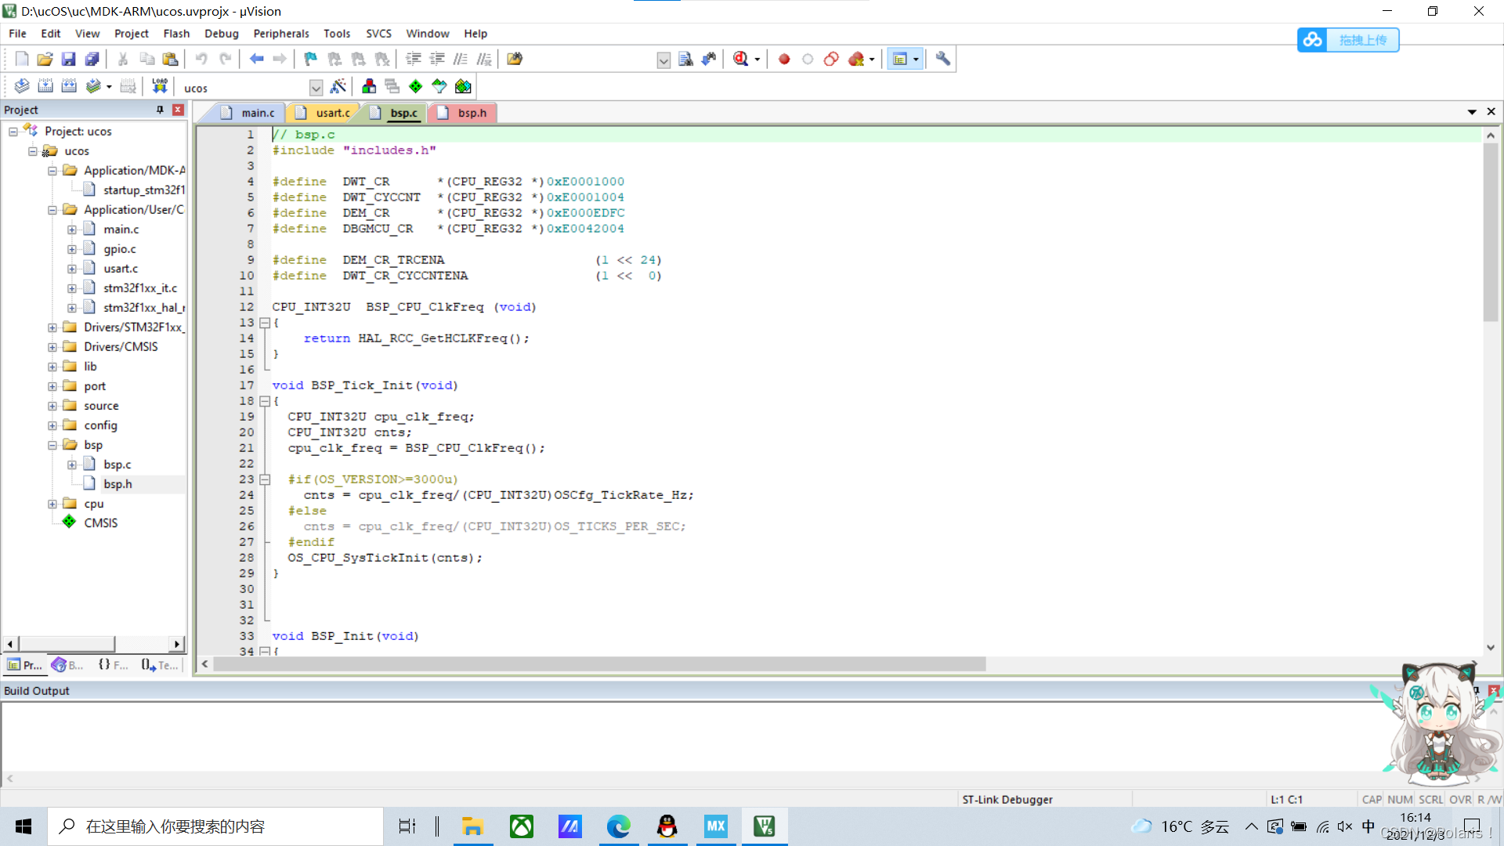Open Configuration with the wrench icon
The image size is (1504, 846).
(x=943, y=59)
